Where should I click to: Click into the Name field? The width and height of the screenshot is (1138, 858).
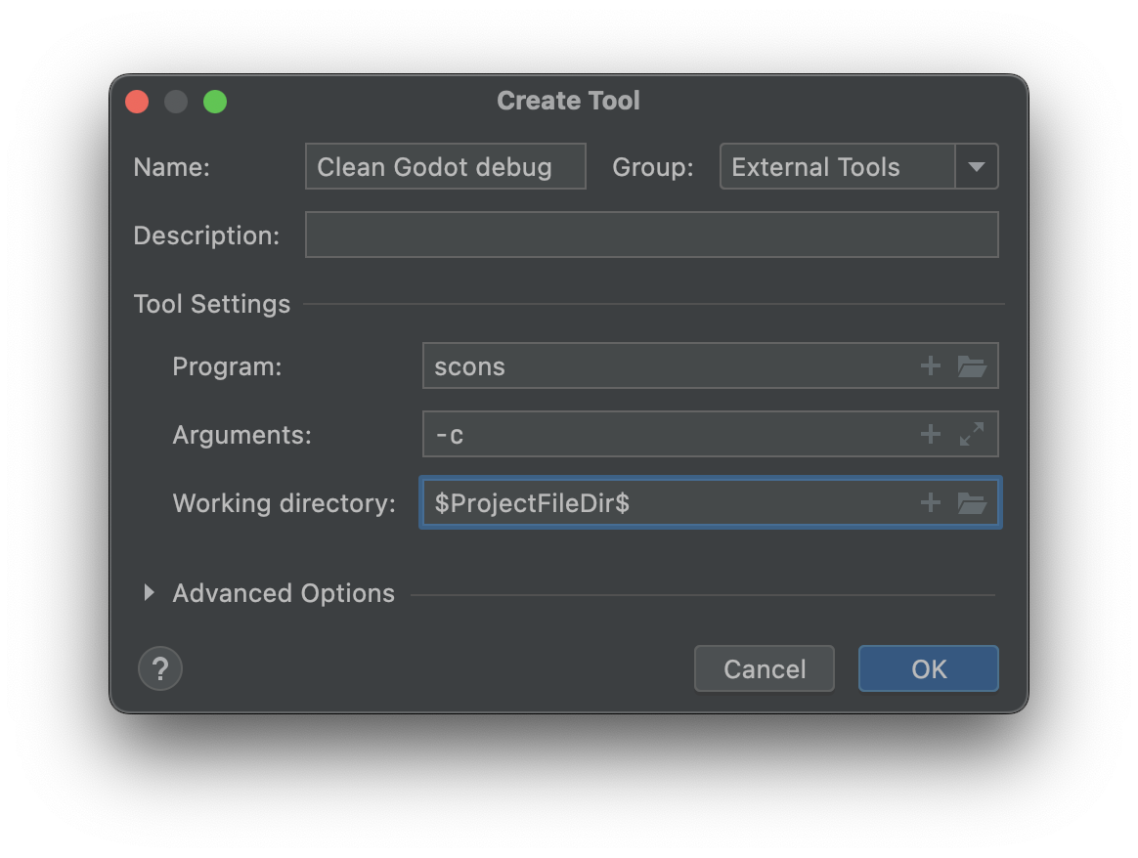point(445,166)
